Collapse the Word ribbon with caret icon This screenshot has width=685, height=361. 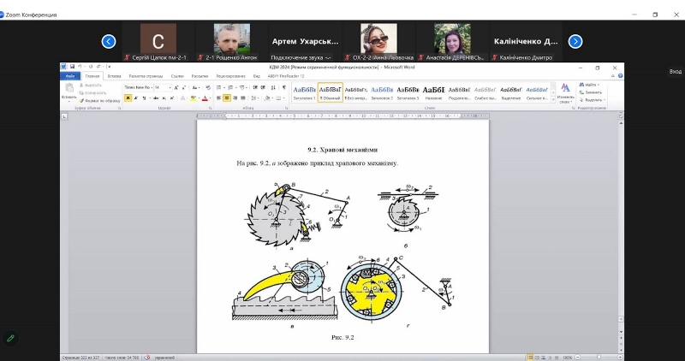click(613, 76)
